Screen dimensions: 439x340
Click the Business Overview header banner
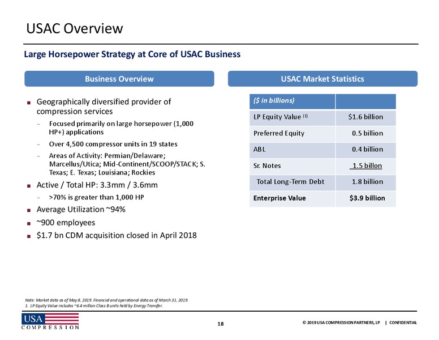[x=119, y=79]
